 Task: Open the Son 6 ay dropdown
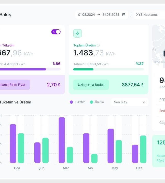pos(130,102)
